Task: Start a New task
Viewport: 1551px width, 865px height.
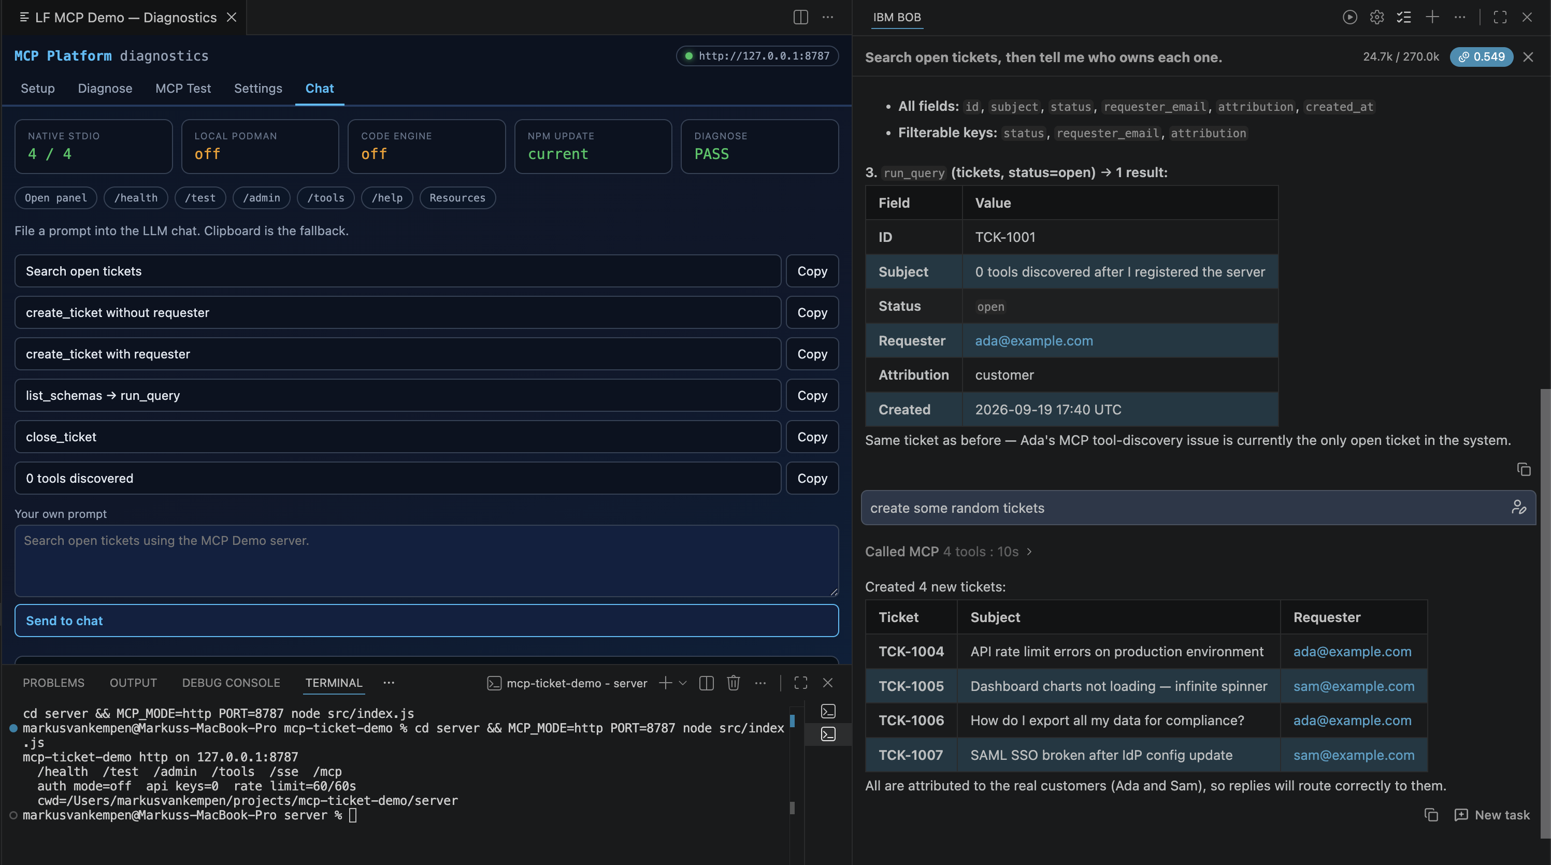Action: (x=1491, y=814)
